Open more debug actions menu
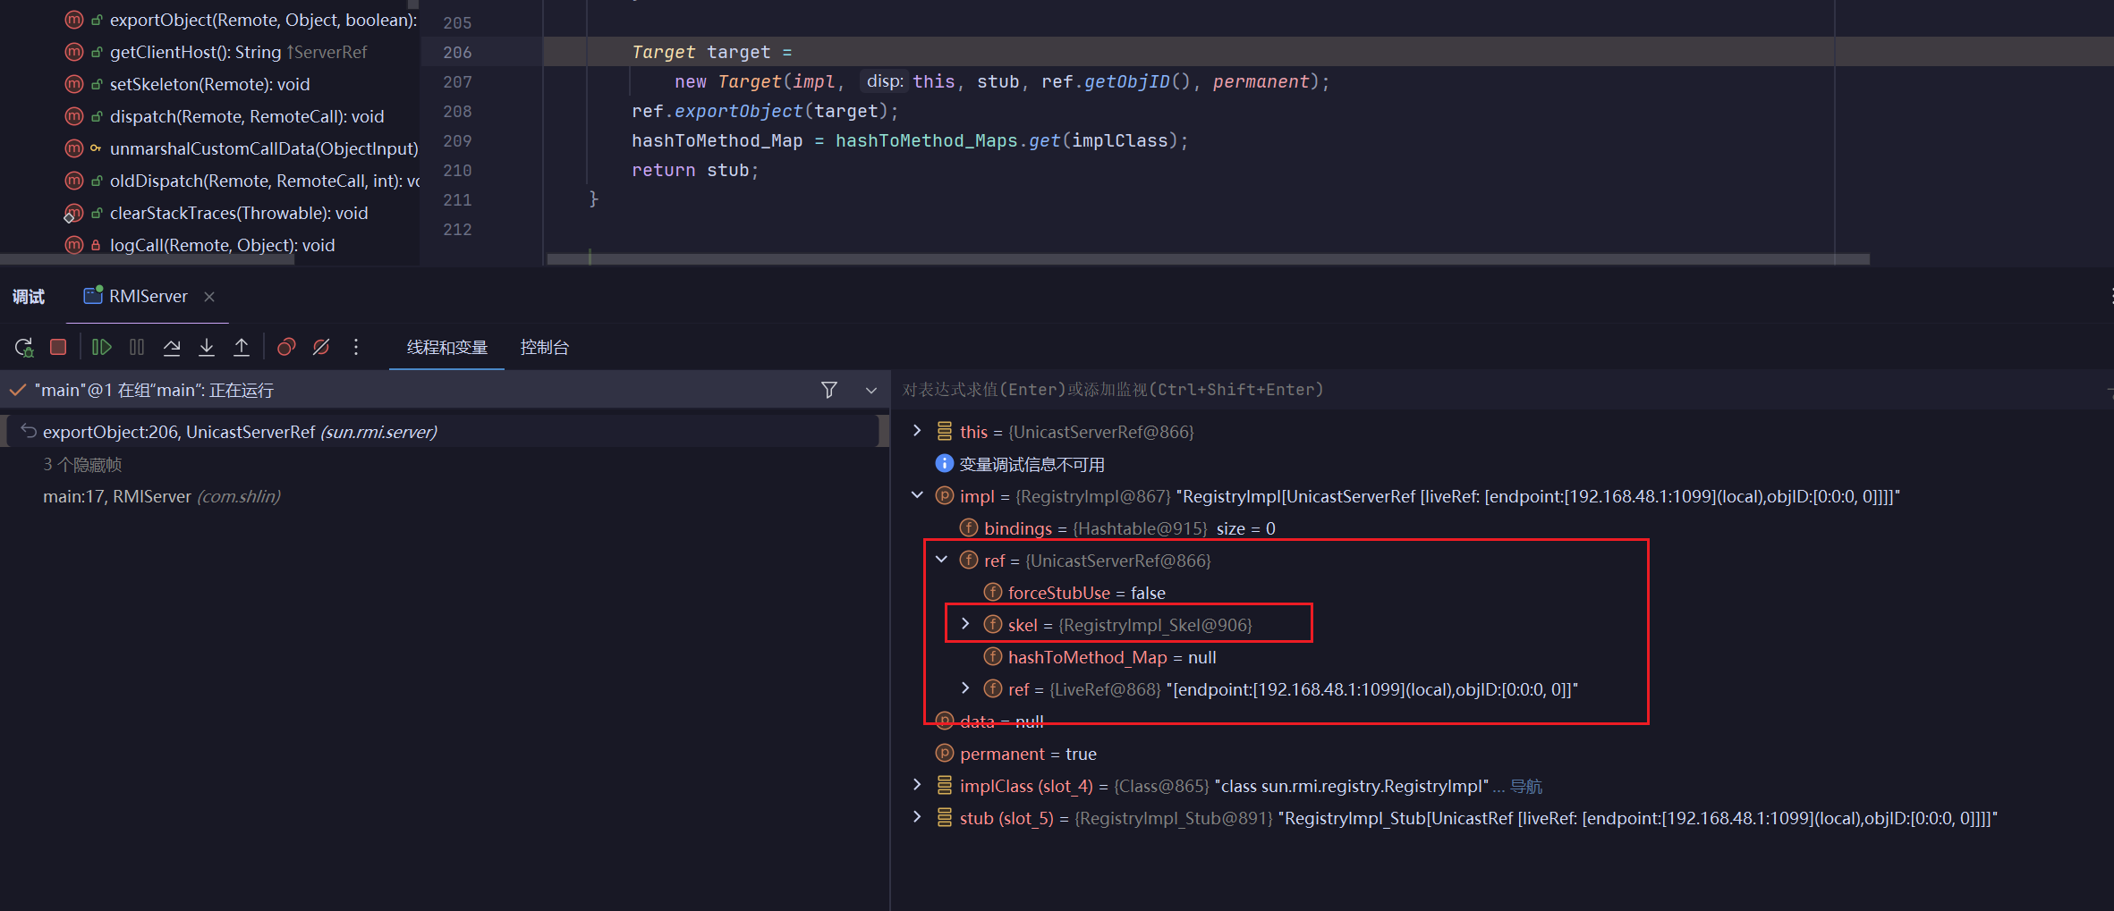Viewport: 2114px width, 911px height. pos(356,347)
